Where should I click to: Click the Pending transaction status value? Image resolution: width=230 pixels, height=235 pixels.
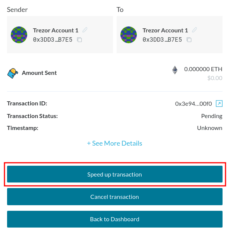pyautogui.click(x=212, y=116)
